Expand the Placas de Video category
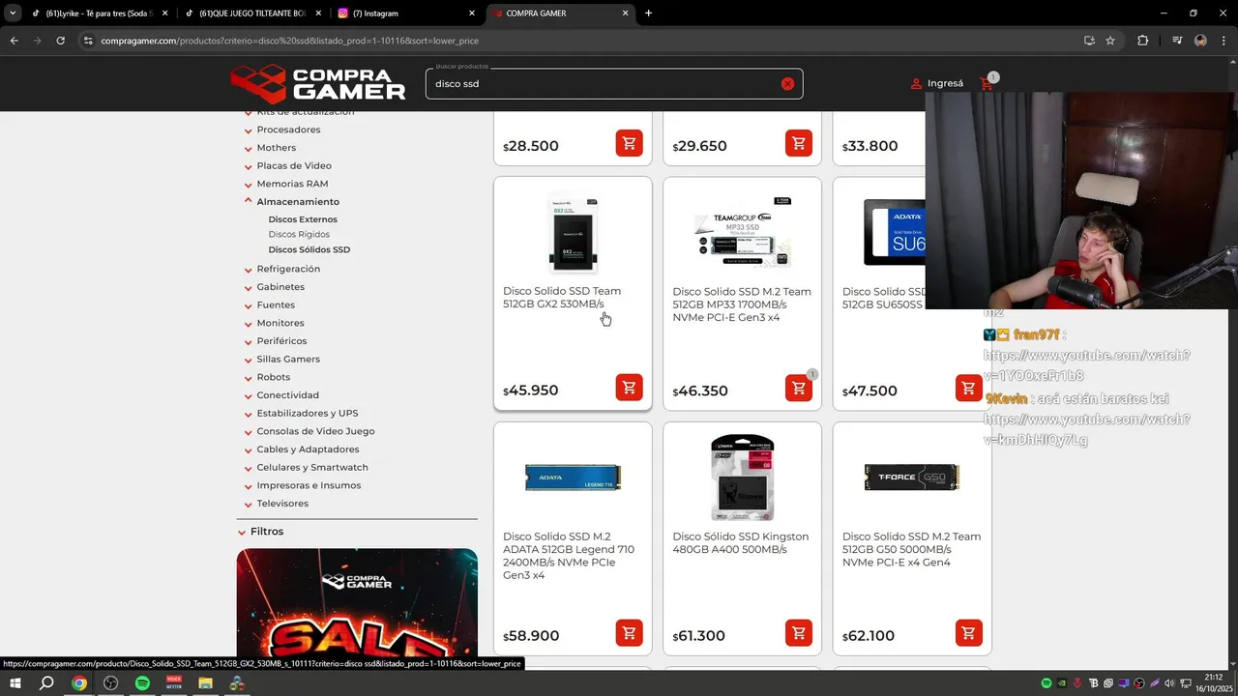The image size is (1238, 696). point(294,166)
